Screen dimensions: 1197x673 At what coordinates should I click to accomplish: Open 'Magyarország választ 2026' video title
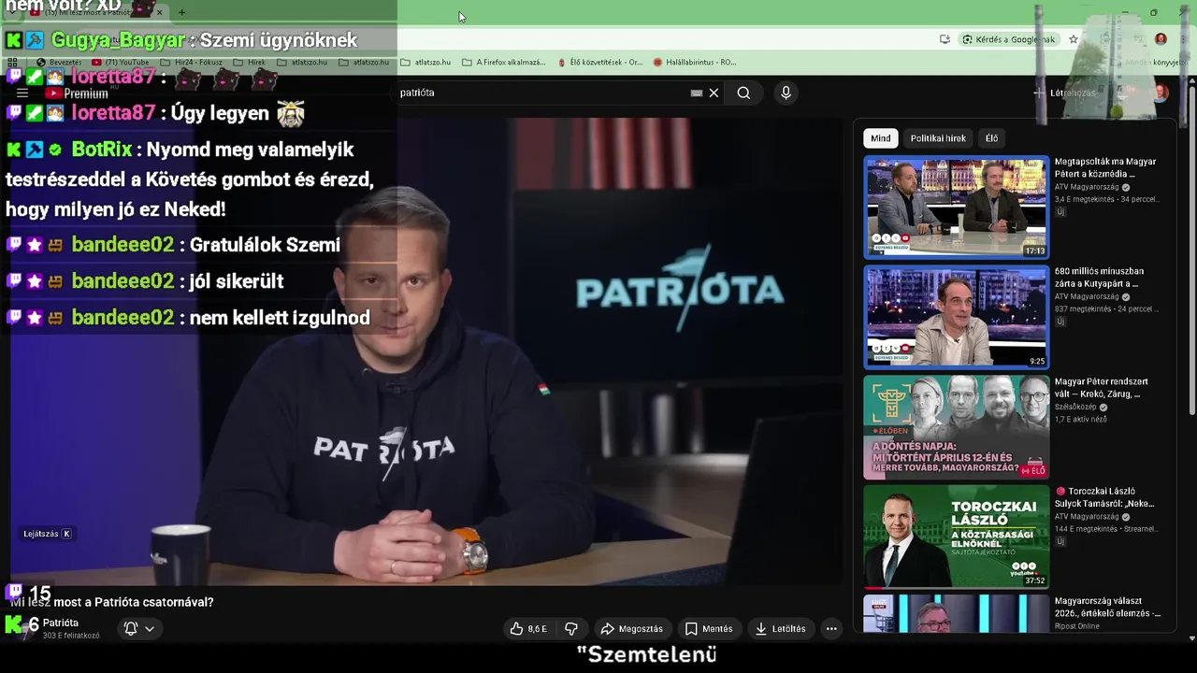(x=1107, y=608)
